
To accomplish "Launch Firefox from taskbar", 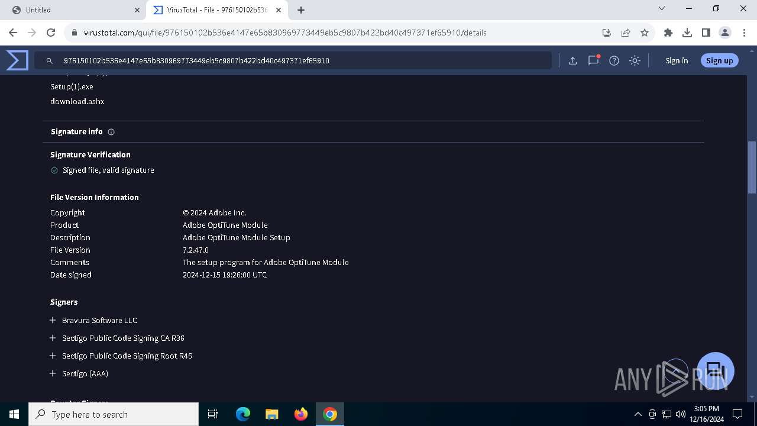I will [301, 414].
